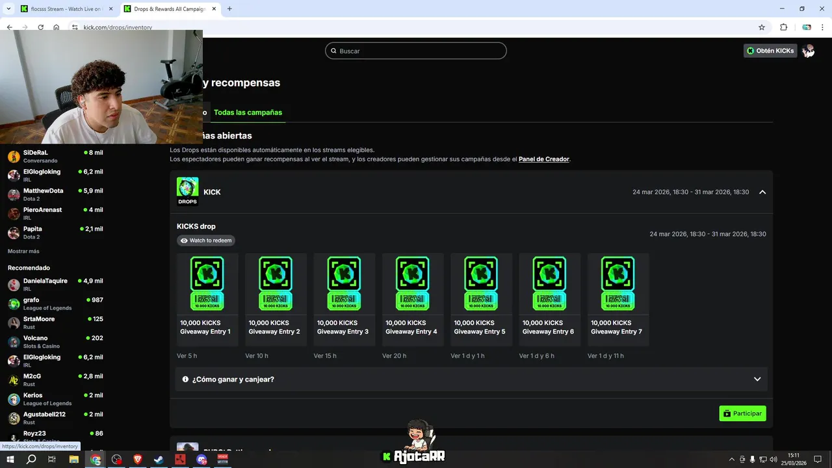The image size is (832, 468).
Task: Open File Explorer from taskbar
Action: tap(74, 460)
